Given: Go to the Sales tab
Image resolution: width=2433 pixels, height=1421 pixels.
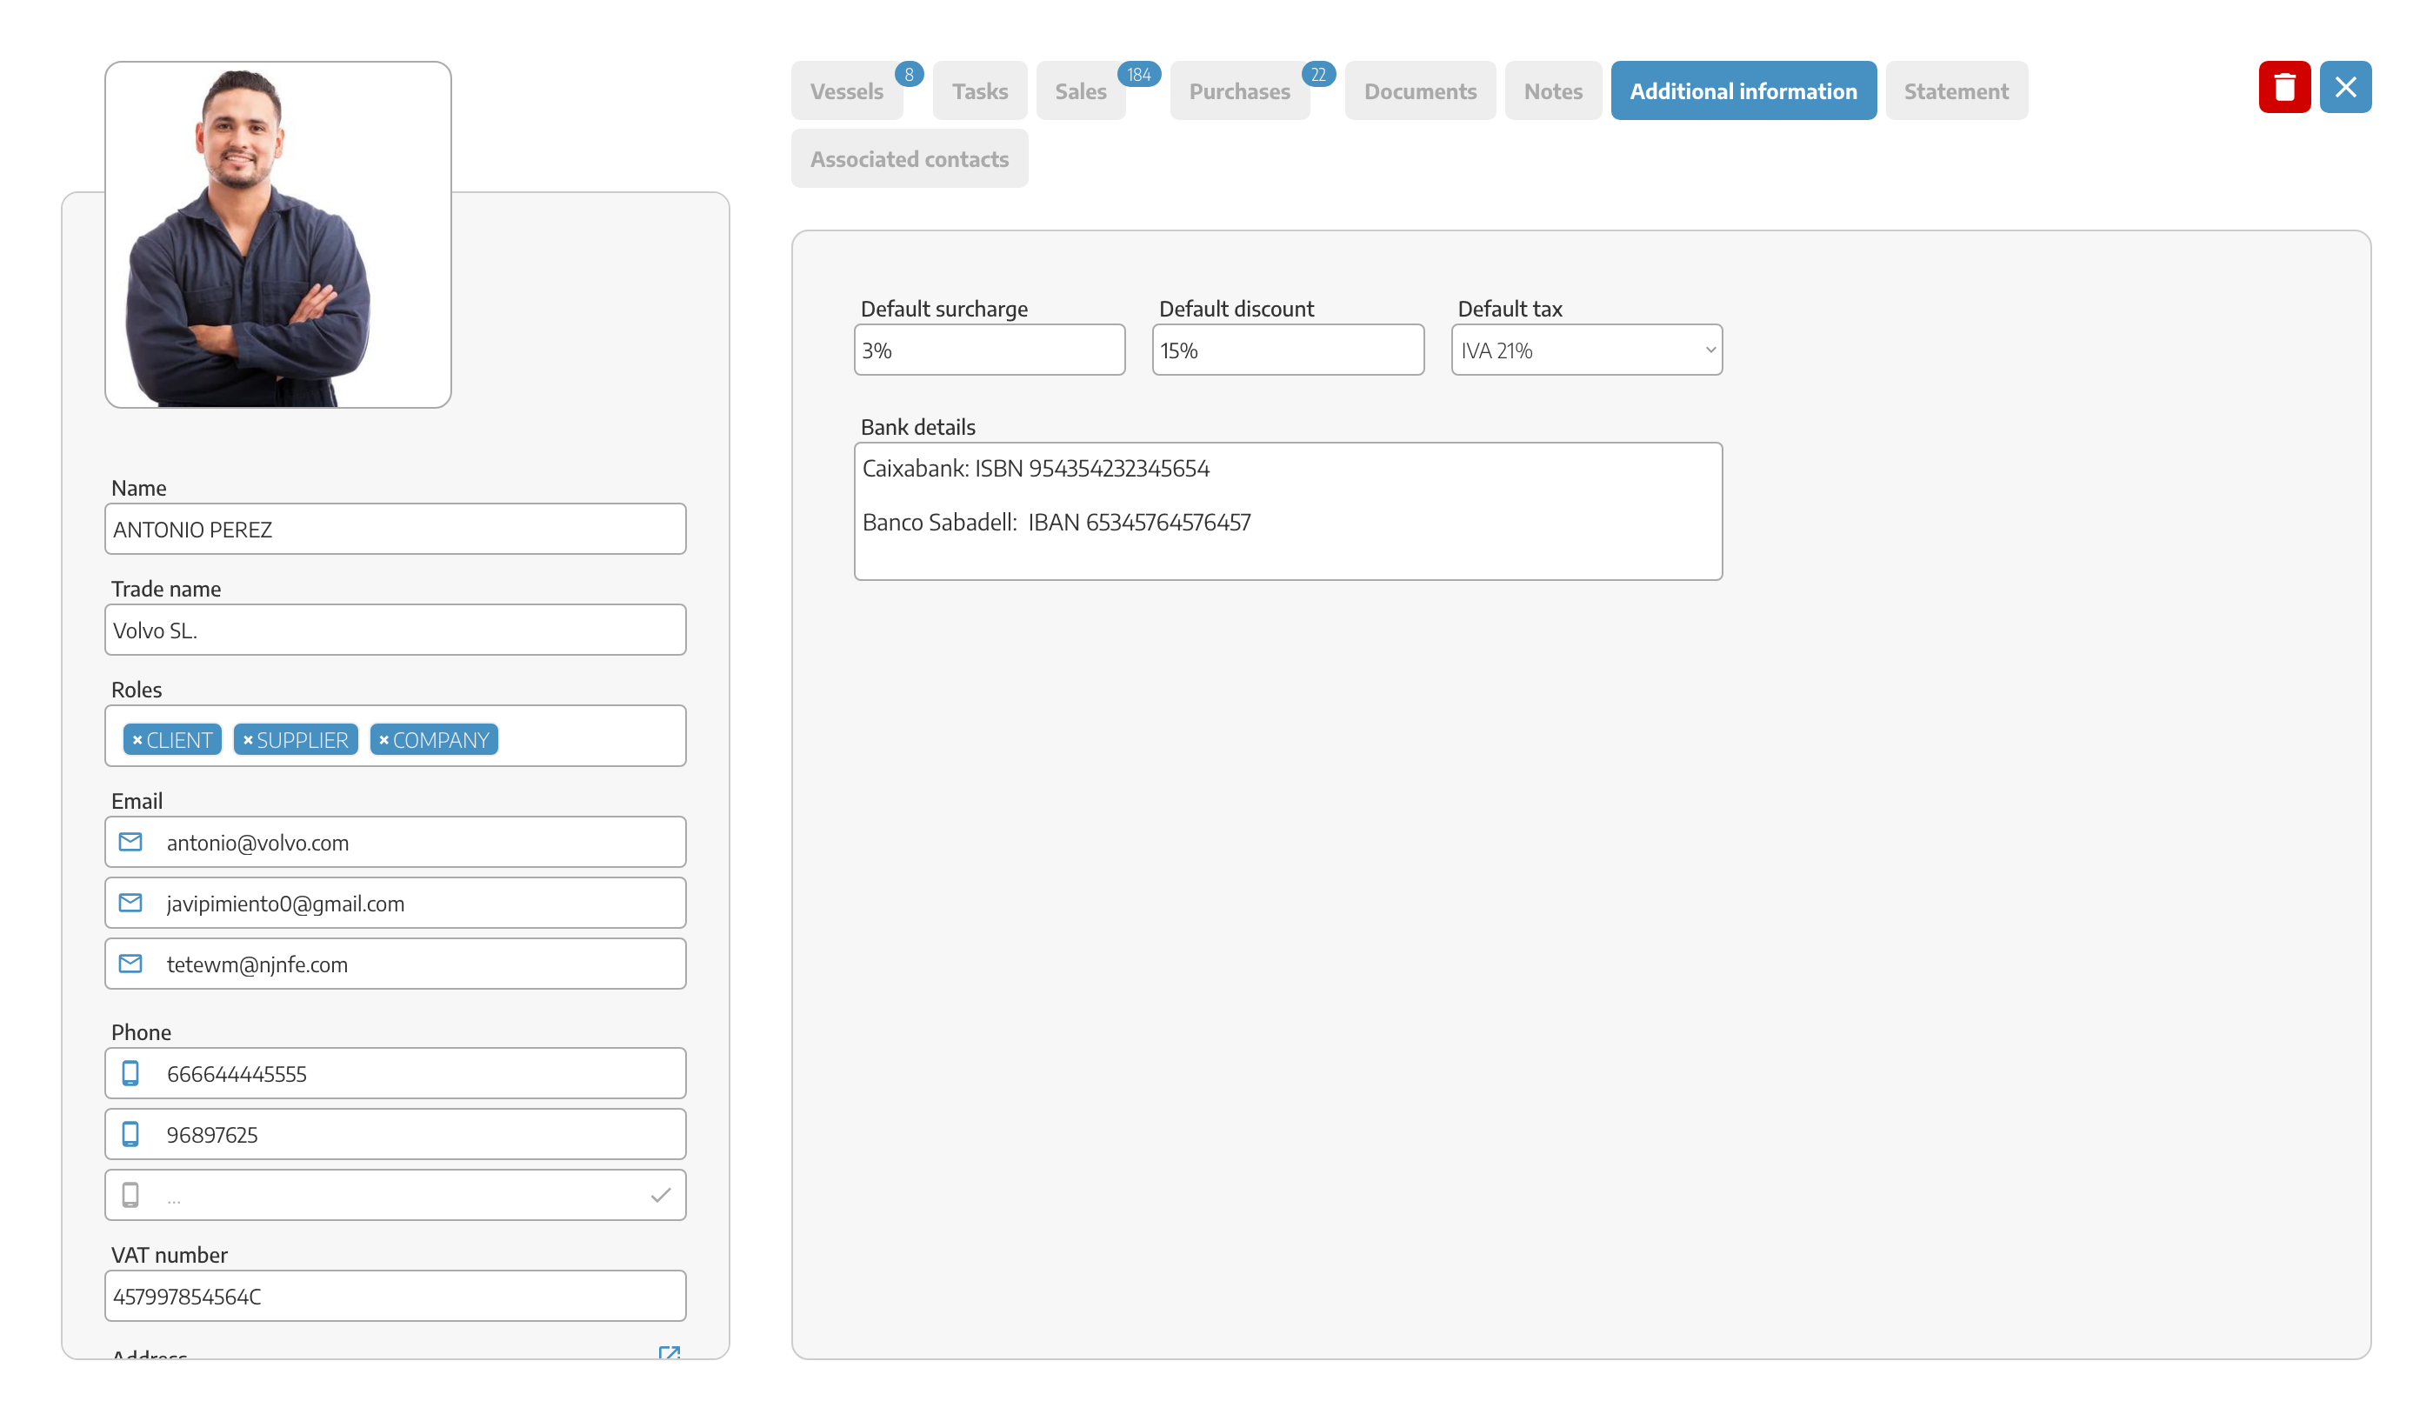Looking at the screenshot, I should [x=1080, y=90].
